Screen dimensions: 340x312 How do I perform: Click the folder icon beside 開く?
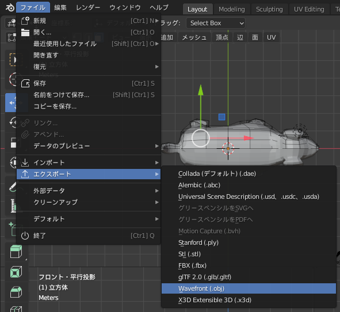click(25, 33)
